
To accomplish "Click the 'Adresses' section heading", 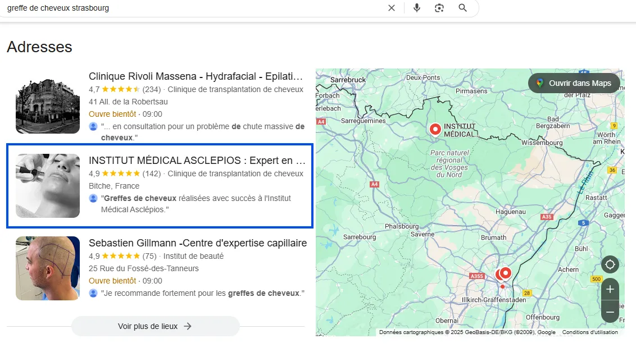I will pos(39,47).
